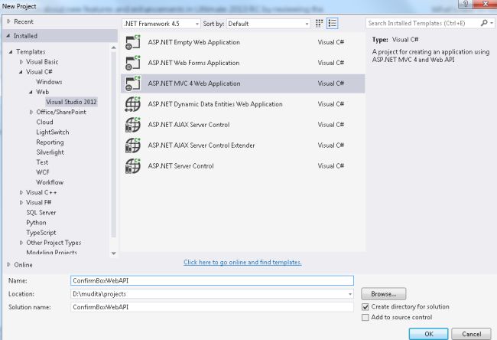The image size is (497, 340).
Task: Select the Workflow tree item
Action: (x=50, y=182)
